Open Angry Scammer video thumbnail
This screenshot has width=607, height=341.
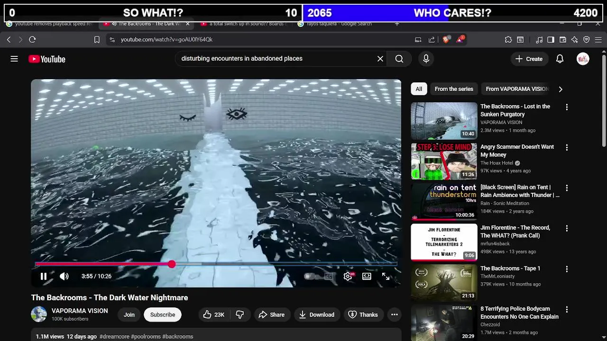[x=444, y=161]
